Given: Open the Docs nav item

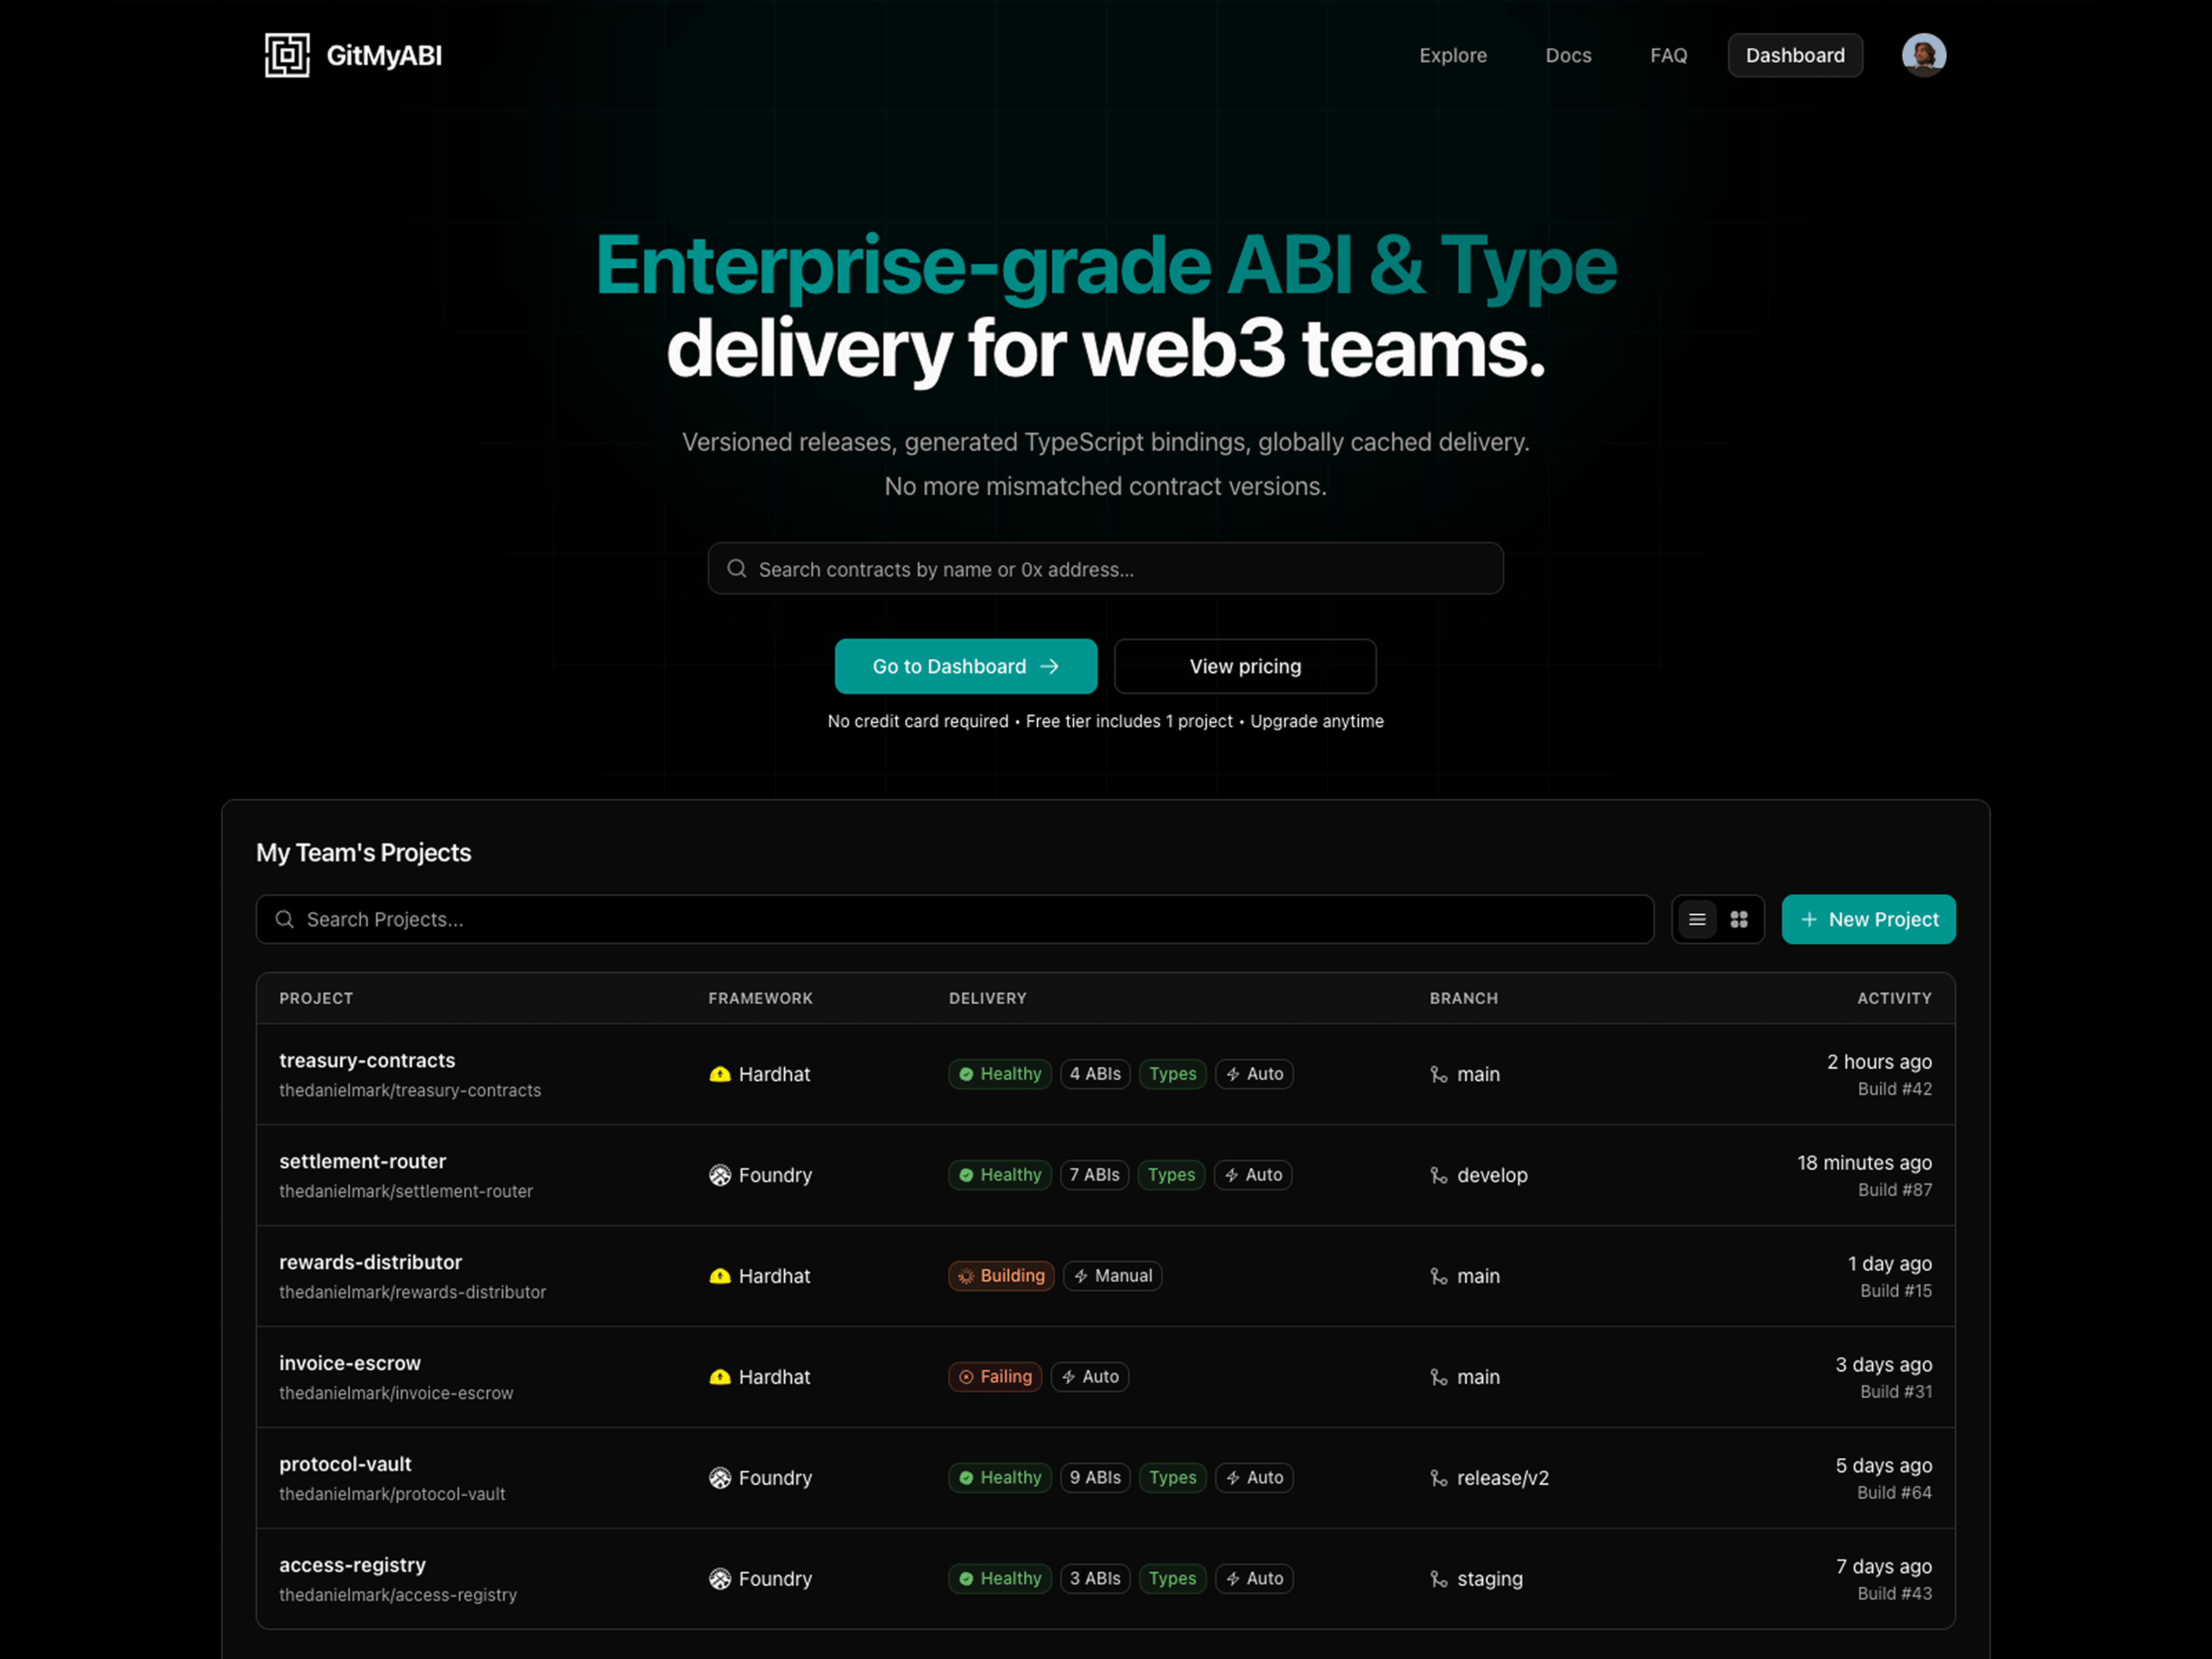Looking at the screenshot, I should pos(1568,55).
